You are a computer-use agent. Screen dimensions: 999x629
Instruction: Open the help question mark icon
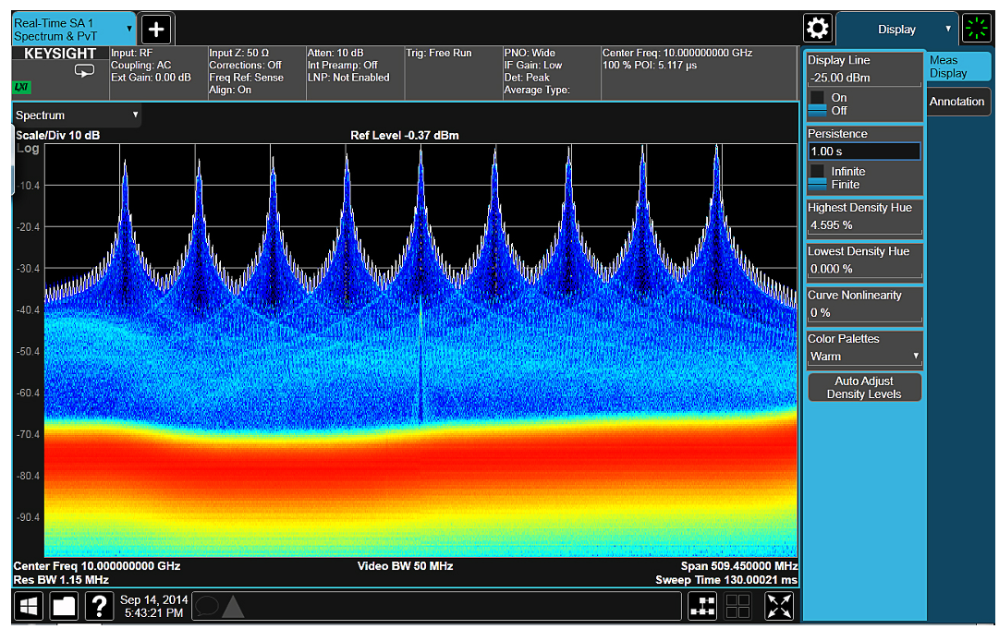[100, 606]
